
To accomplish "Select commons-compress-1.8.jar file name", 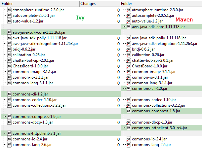I will pyautogui.click(x=156, y=111).
